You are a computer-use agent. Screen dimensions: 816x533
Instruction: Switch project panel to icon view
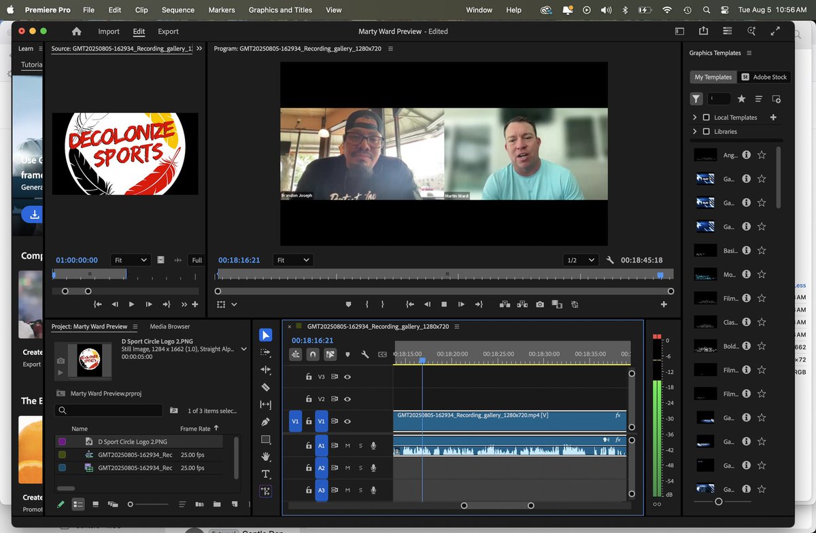pos(95,504)
